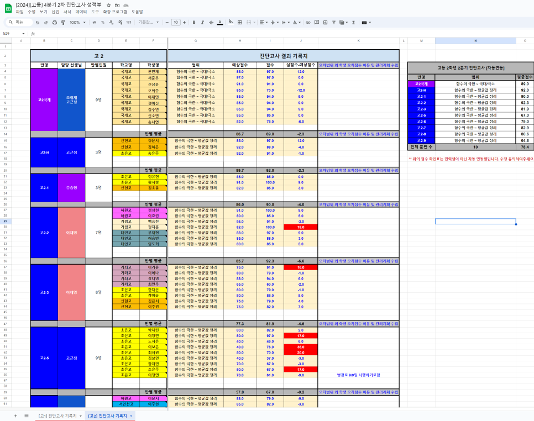Toggle bold formatting
Image resolution: width=534 pixels, height=421 pixels.
coord(194,23)
